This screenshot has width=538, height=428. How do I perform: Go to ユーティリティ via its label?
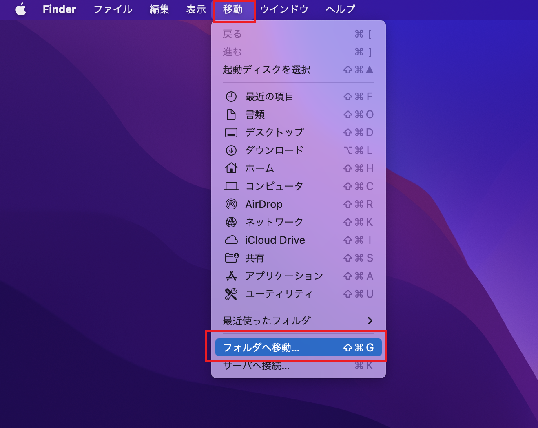coord(279,294)
